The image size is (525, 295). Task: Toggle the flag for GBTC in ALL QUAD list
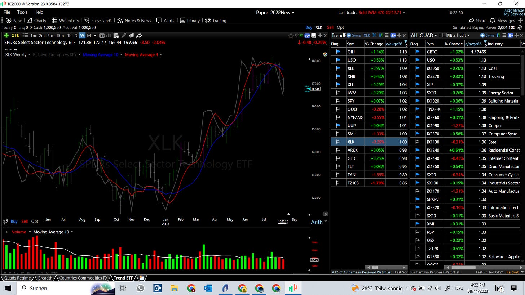point(418,52)
